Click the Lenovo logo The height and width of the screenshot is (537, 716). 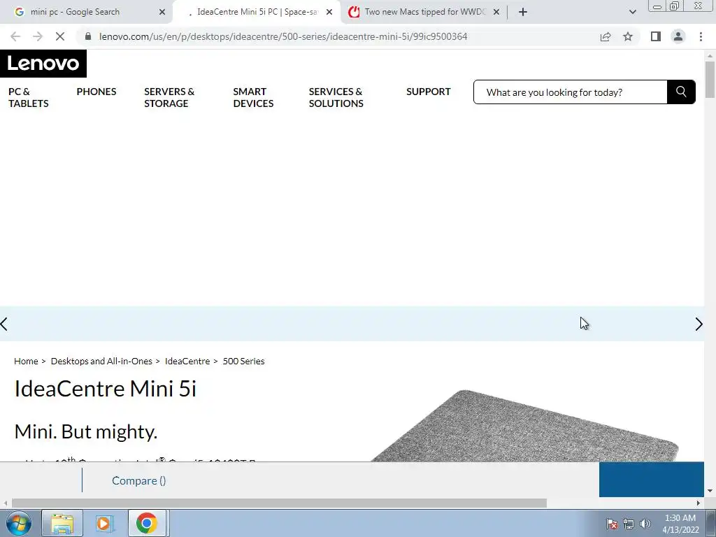coord(43,64)
